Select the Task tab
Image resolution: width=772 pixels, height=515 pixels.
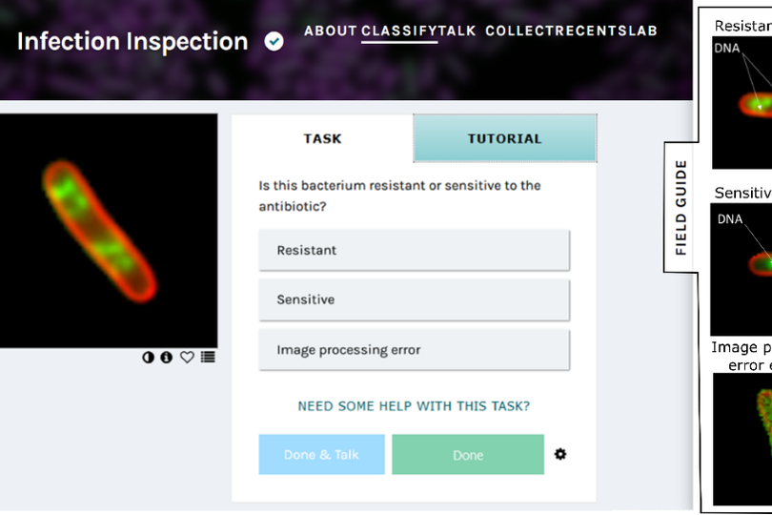[x=322, y=139]
